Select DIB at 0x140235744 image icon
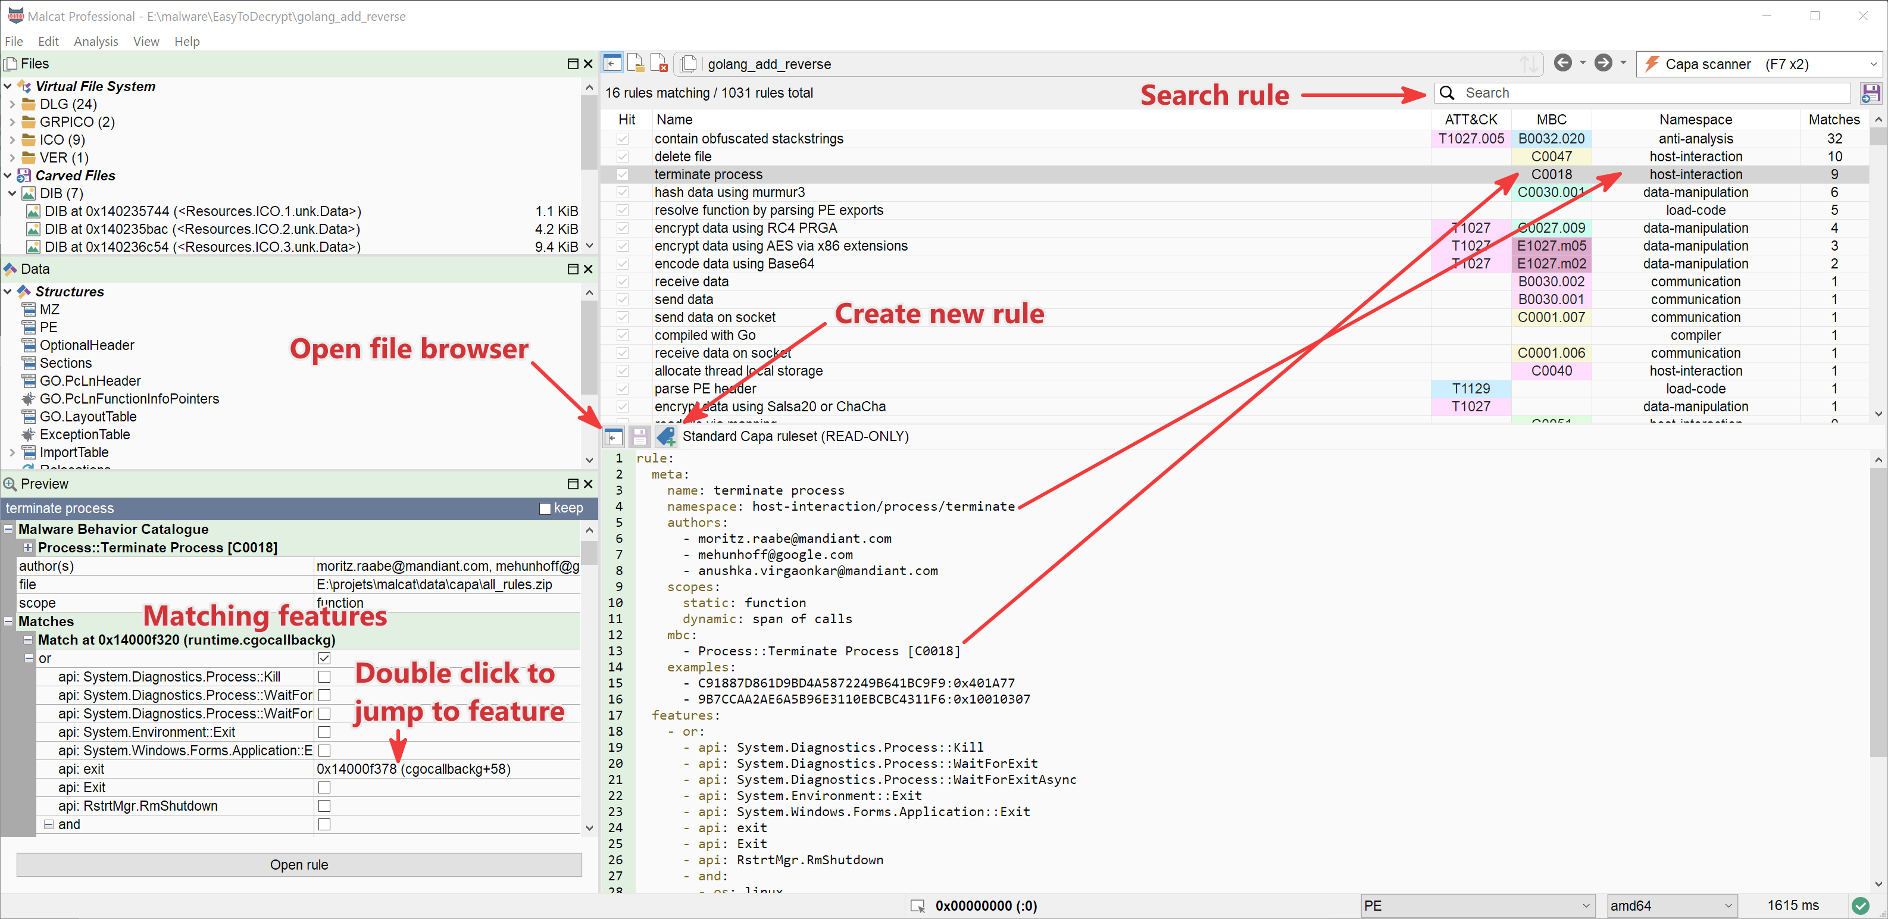Image resolution: width=1888 pixels, height=919 pixels. click(33, 211)
